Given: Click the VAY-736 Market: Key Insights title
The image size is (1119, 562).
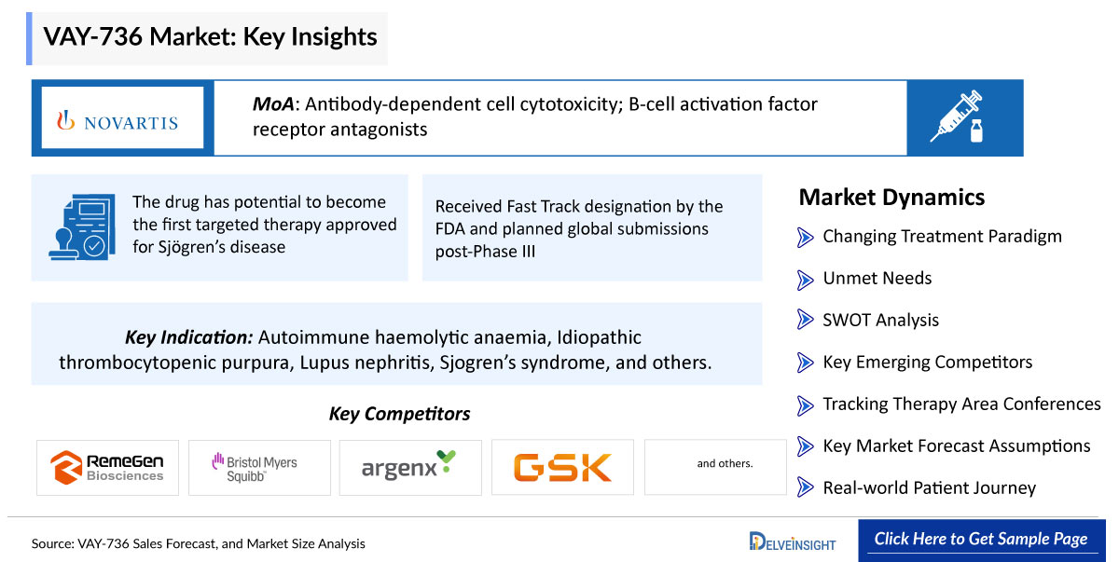Looking at the screenshot, I should pos(210,36).
